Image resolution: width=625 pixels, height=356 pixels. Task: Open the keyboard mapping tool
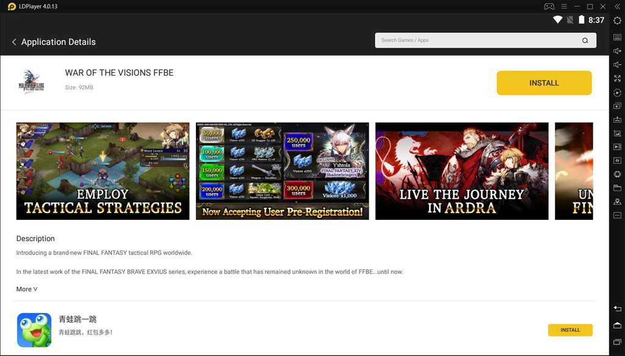click(617, 37)
